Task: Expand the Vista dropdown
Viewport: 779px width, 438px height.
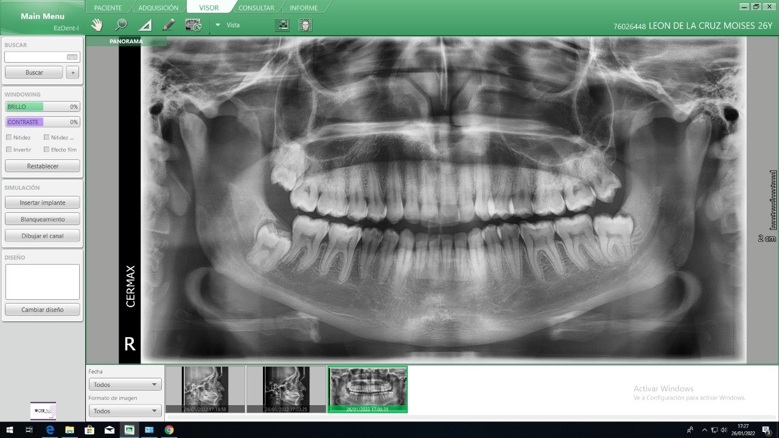Action: point(218,25)
